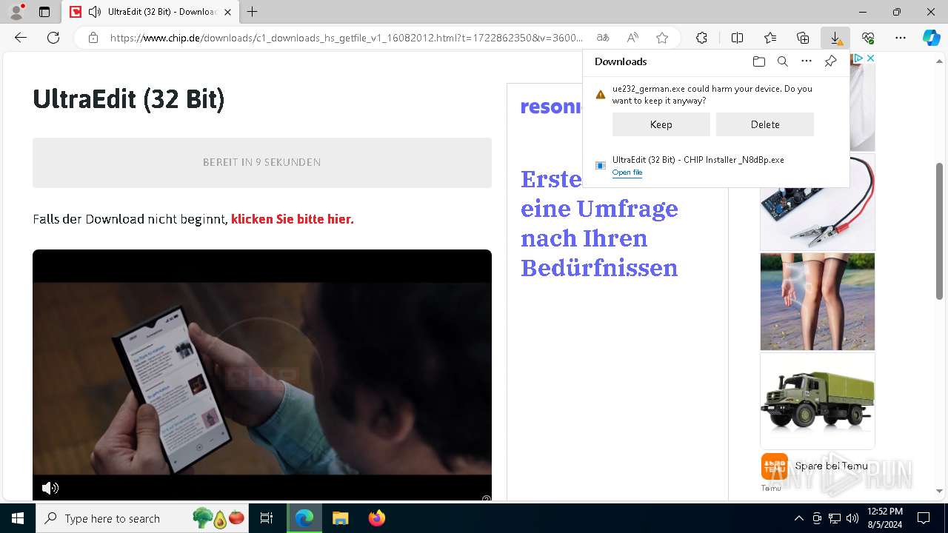
Task: Open Collections icon
Action: pyautogui.click(x=803, y=38)
